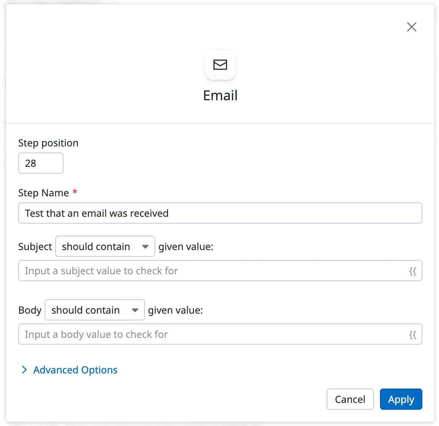Expand Advanced Options chevron arrow
Image resolution: width=439 pixels, height=426 pixels.
click(x=25, y=370)
